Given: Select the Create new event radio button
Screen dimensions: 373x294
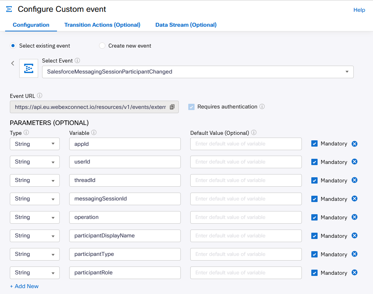Looking at the screenshot, I should pos(102,46).
